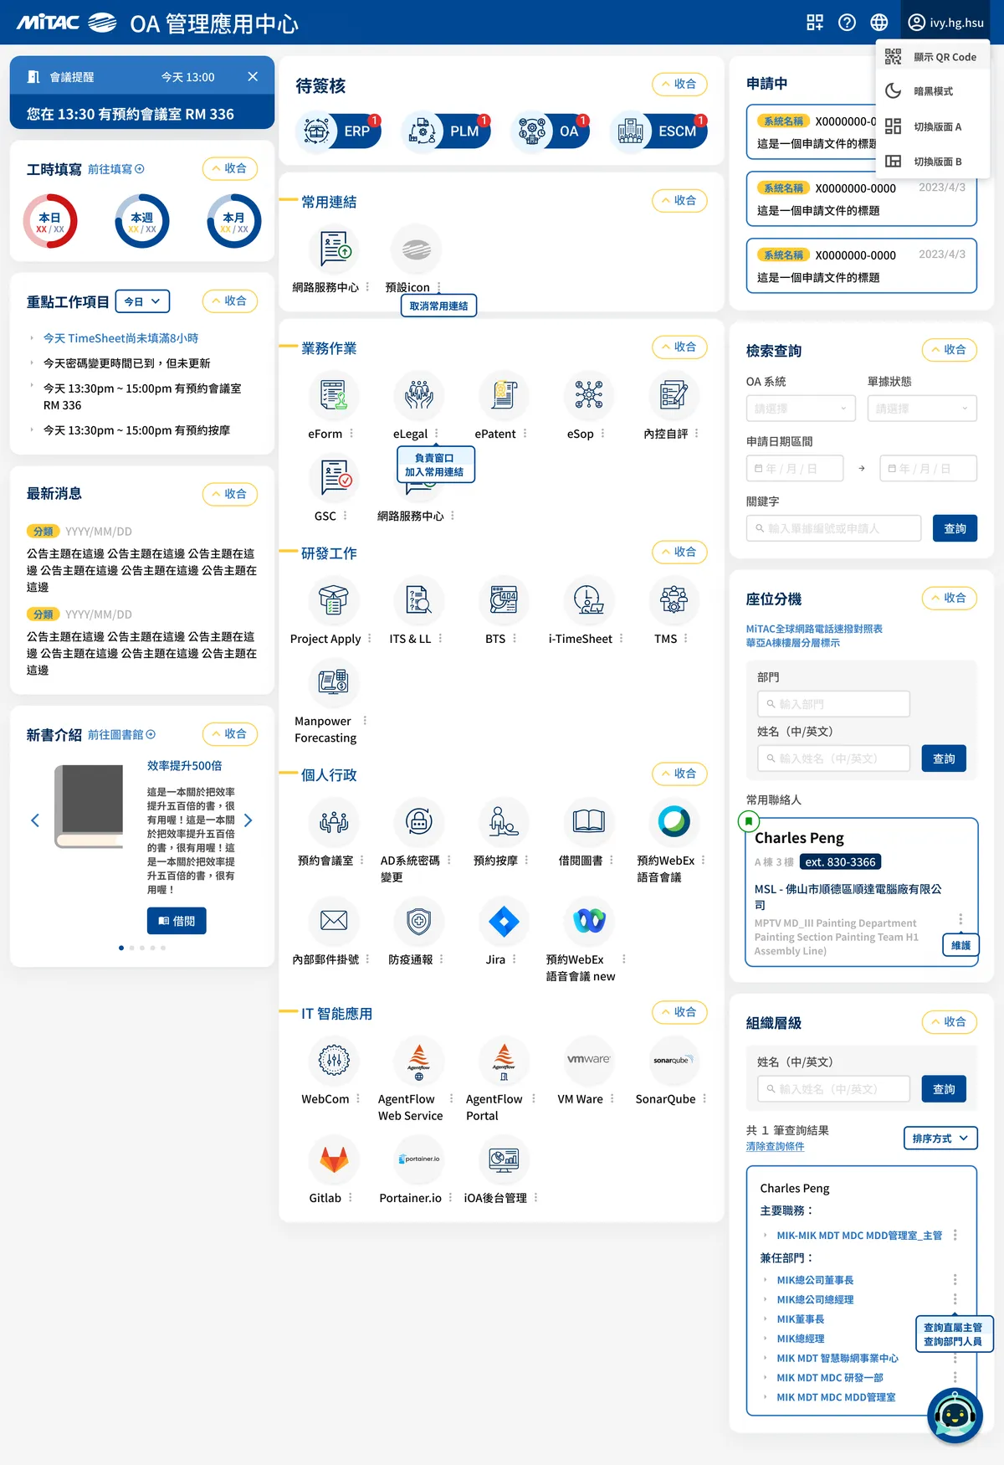This screenshot has height=1465, width=1004.
Task: Open the 內部郵件掛號 envelope icon
Action: click(334, 922)
